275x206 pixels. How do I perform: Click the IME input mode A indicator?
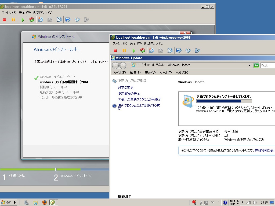(201, 203)
